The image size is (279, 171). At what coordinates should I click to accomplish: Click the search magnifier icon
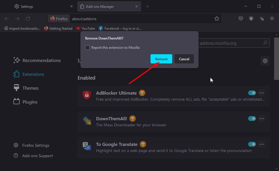(x=265, y=43)
